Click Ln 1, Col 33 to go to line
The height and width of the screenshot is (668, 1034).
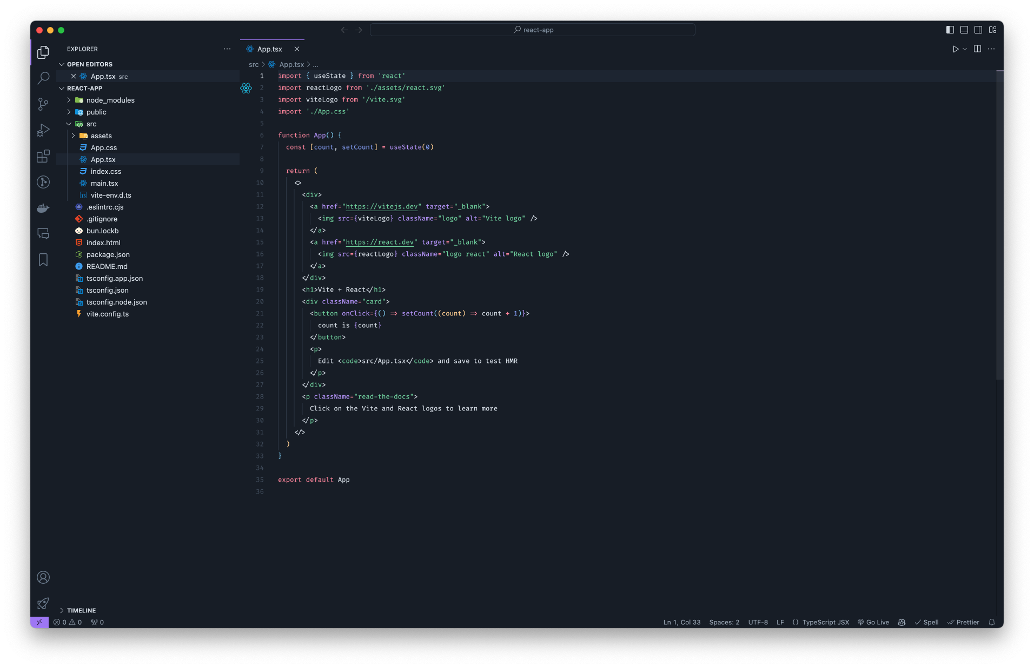(682, 622)
